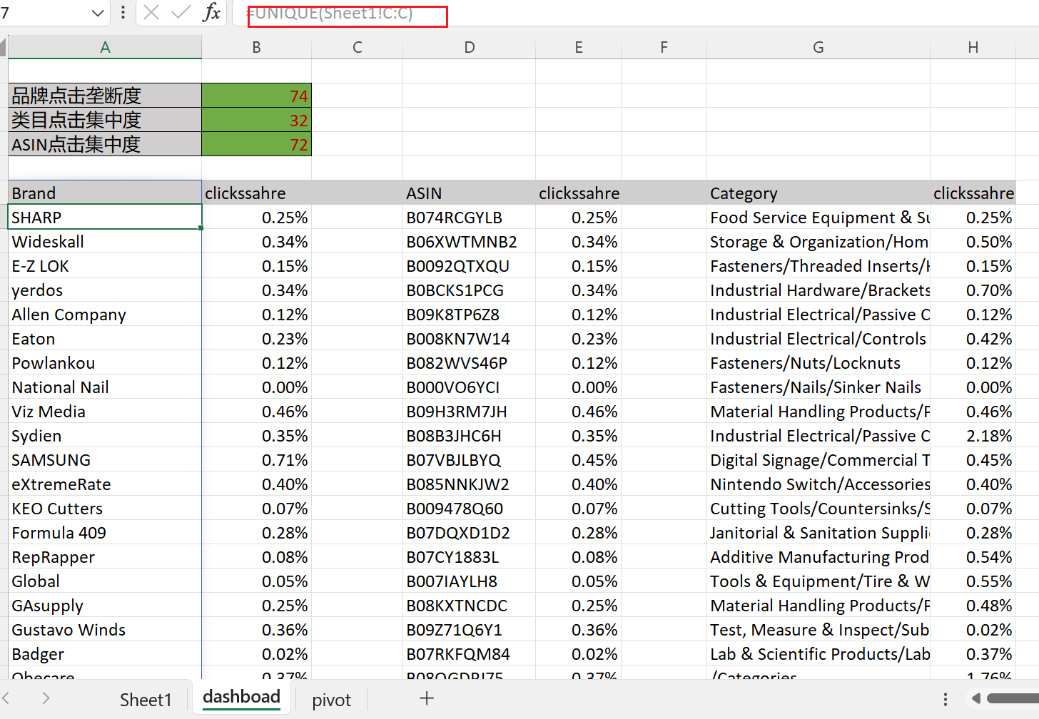
Task: Select the GAsupply brand cell
Action: (x=105, y=605)
